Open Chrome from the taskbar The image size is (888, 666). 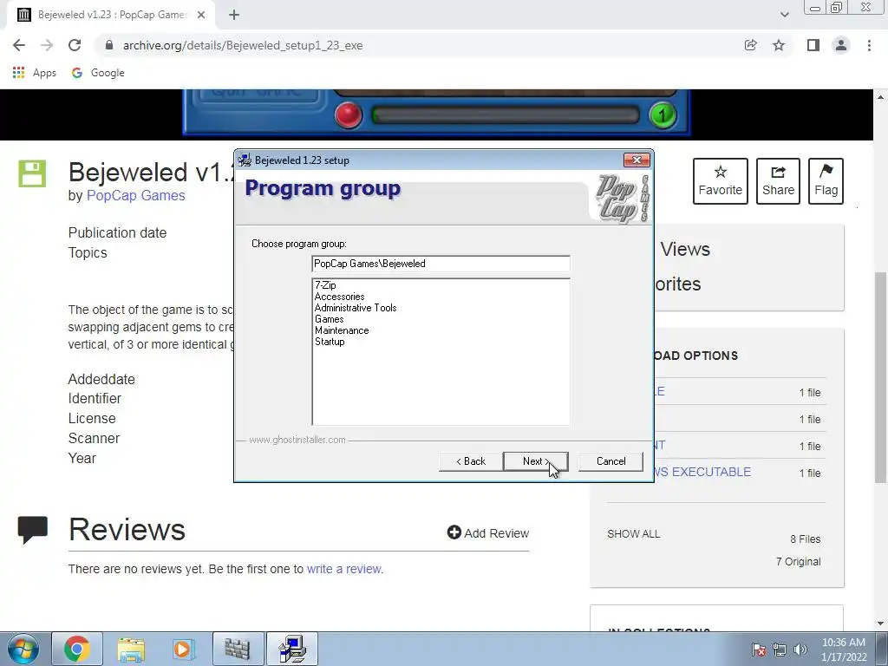77,649
